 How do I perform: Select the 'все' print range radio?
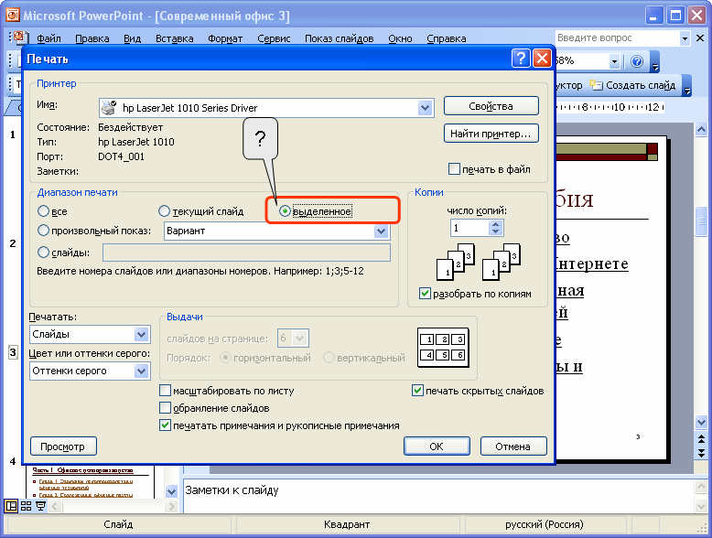[x=43, y=211]
